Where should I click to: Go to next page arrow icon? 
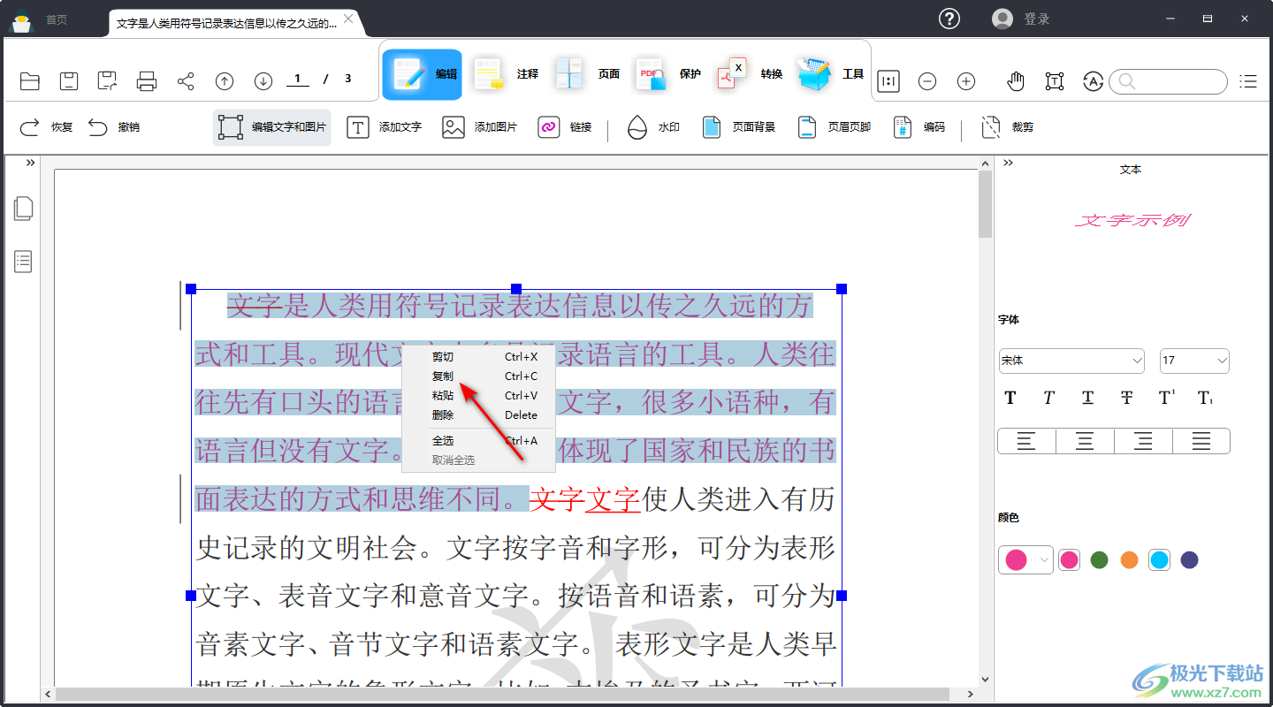click(263, 81)
